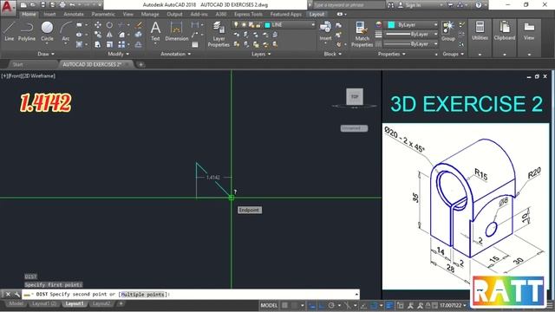
Task: Select the Polyline tool
Action: 27,31
